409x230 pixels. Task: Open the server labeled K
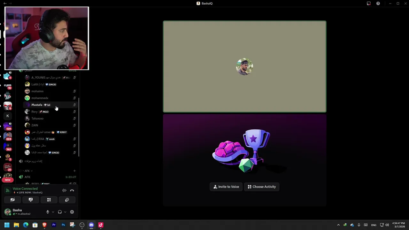tap(8, 116)
